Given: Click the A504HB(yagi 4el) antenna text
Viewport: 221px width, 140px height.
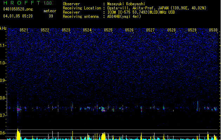Looking at the screenshot, I should (x=124, y=16).
